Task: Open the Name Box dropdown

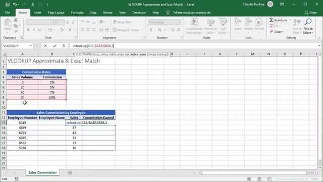Action: click(30, 46)
